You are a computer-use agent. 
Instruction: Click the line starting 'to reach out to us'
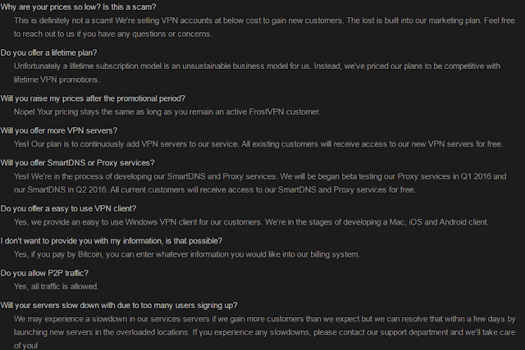[x=113, y=34]
